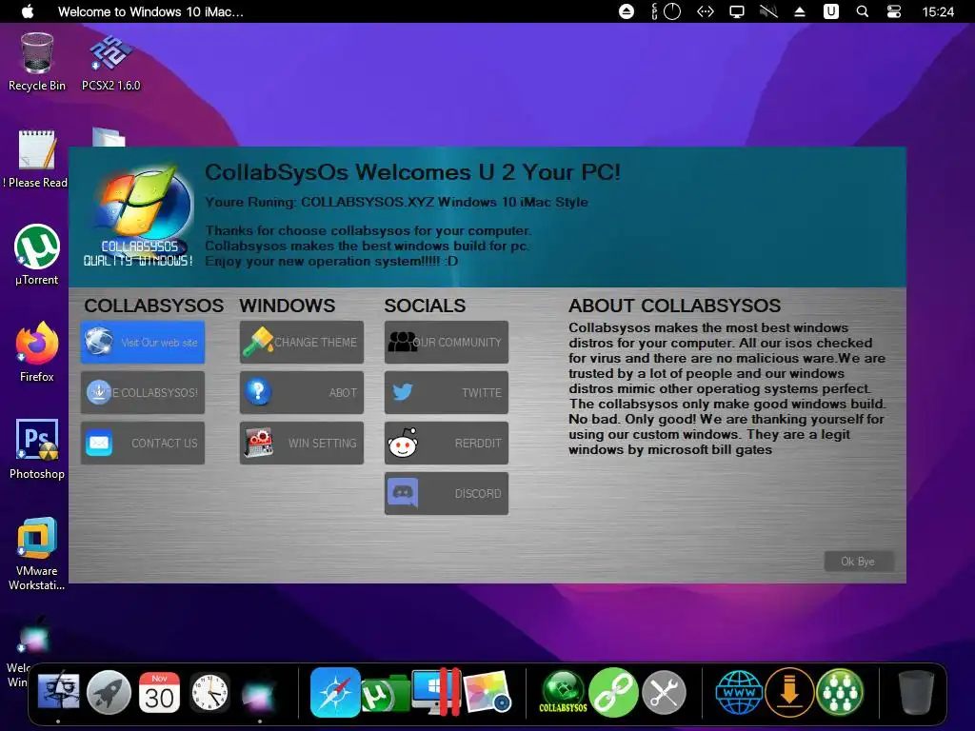Click the green chain link dock icon
The width and height of the screenshot is (975, 731).
coord(614,692)
